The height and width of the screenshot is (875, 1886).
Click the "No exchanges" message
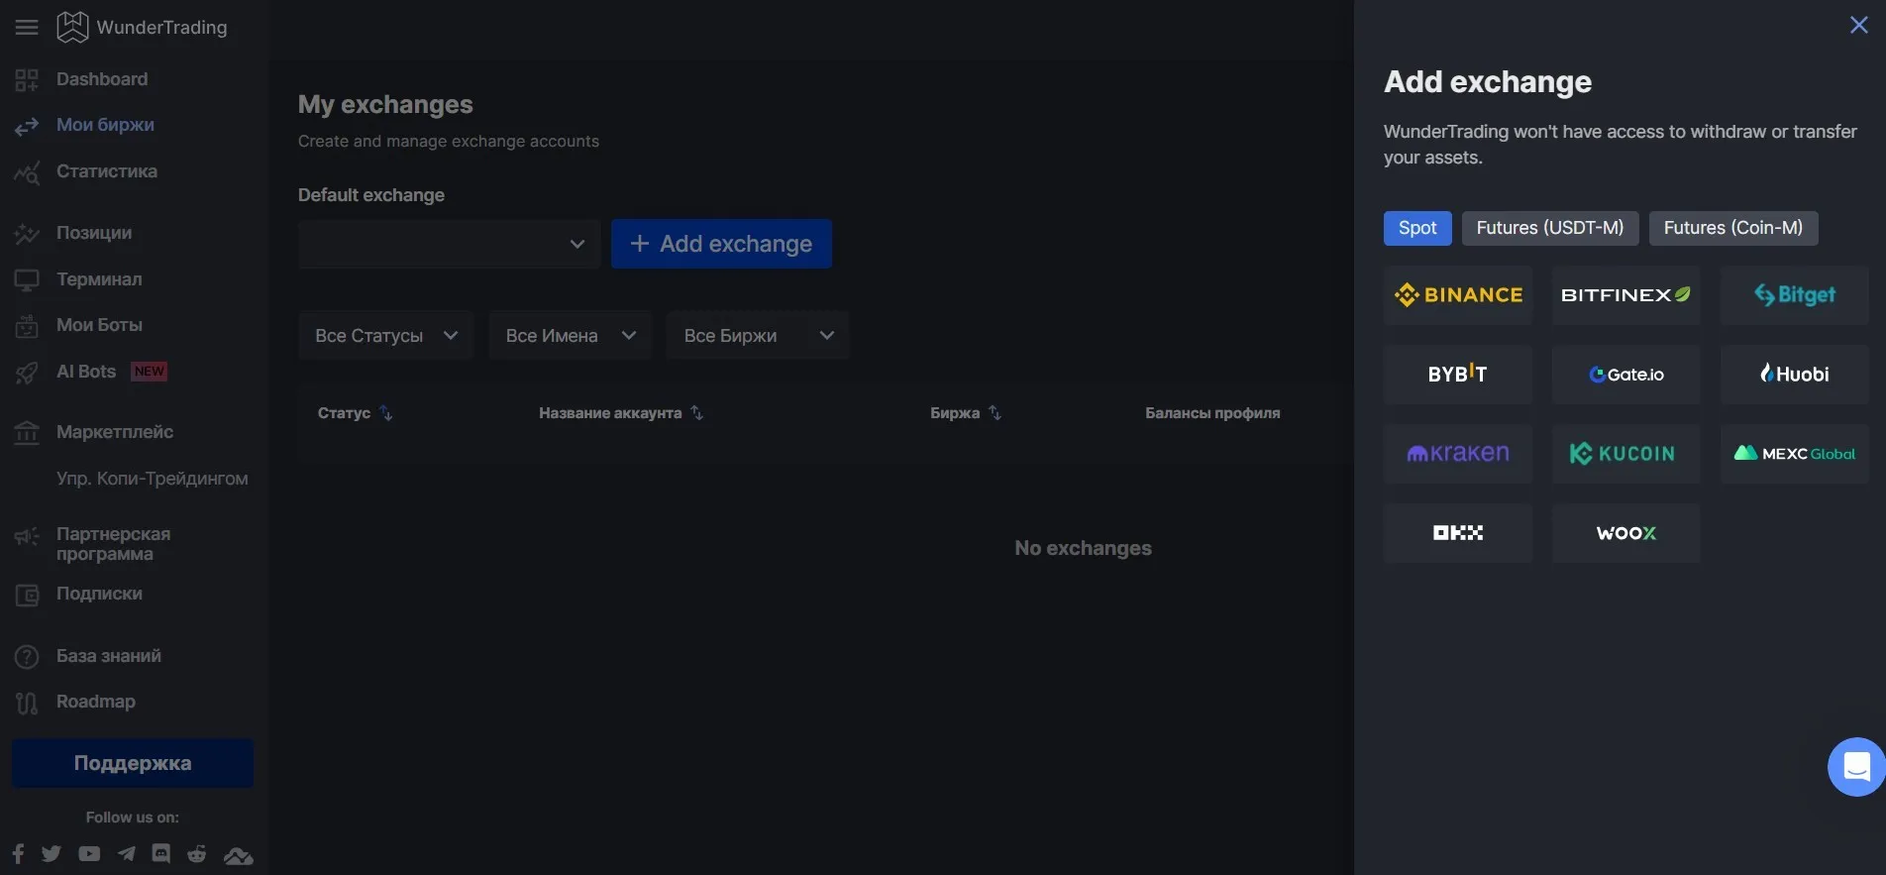click(1083, 548)
